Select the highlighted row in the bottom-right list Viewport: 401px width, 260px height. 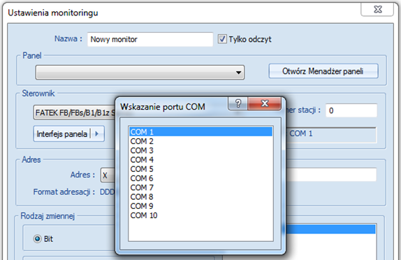pyautogui.click(x=330, y=229)
